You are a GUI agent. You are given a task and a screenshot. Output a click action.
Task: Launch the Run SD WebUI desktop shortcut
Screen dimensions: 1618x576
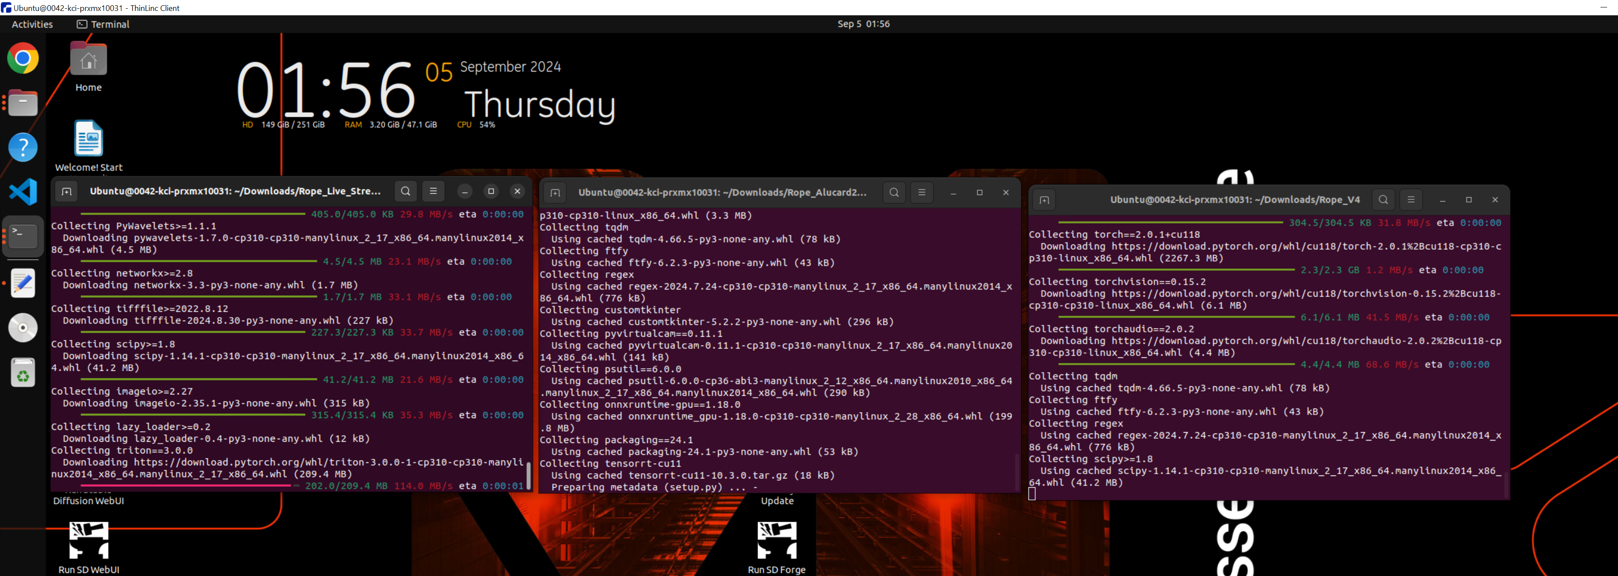[88, 540]
